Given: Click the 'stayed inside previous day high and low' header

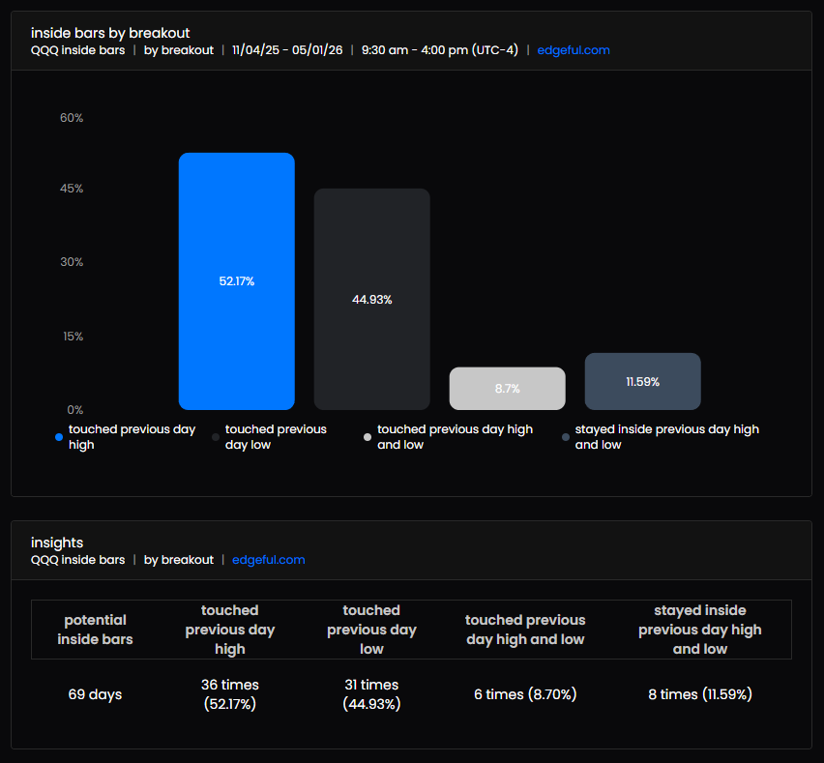Looking at the screenshot, I should pos(700,630).
